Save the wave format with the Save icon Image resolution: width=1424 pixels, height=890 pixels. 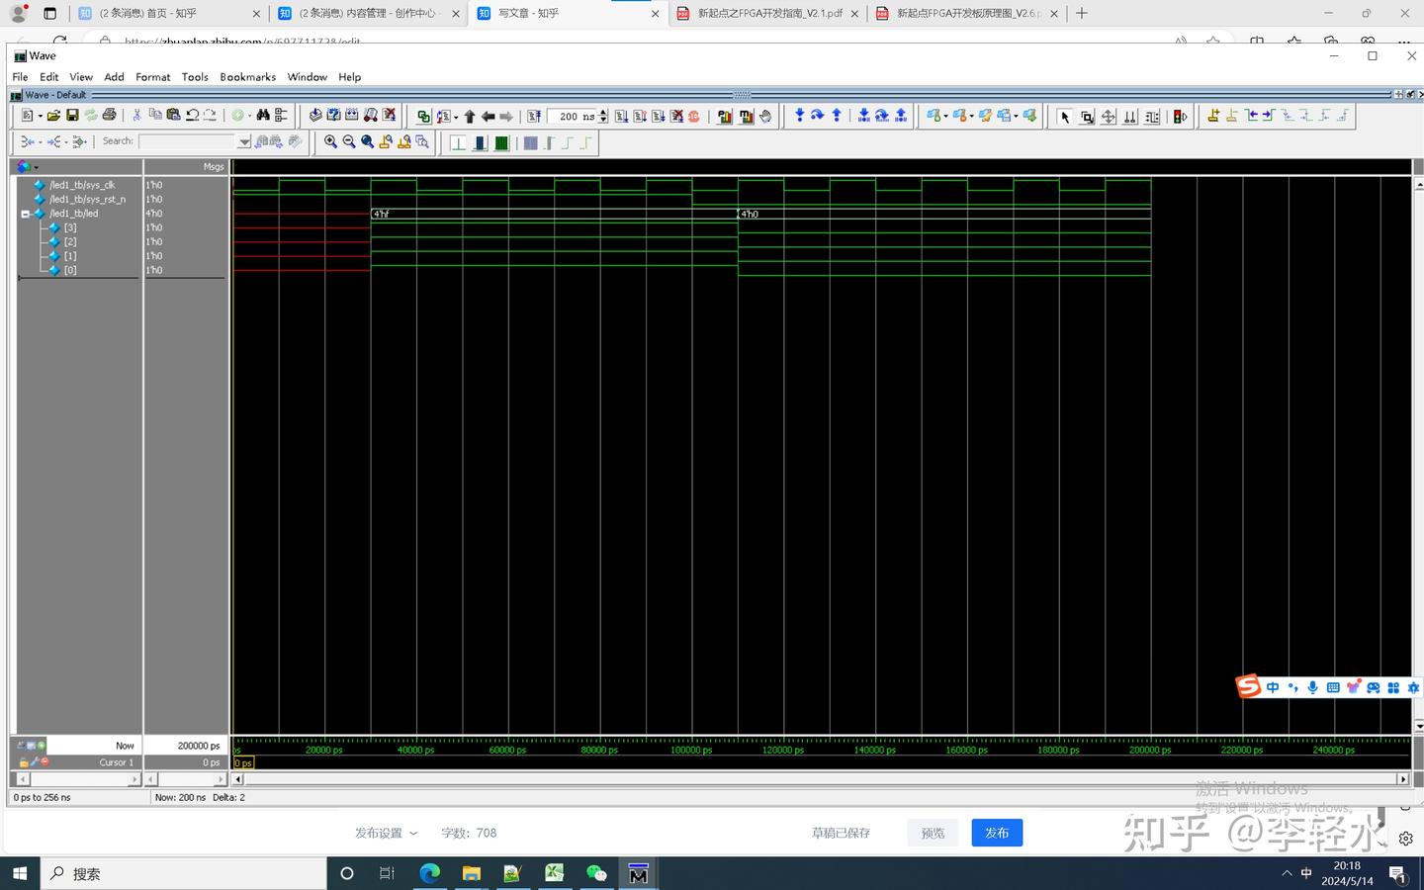[72, 116]
